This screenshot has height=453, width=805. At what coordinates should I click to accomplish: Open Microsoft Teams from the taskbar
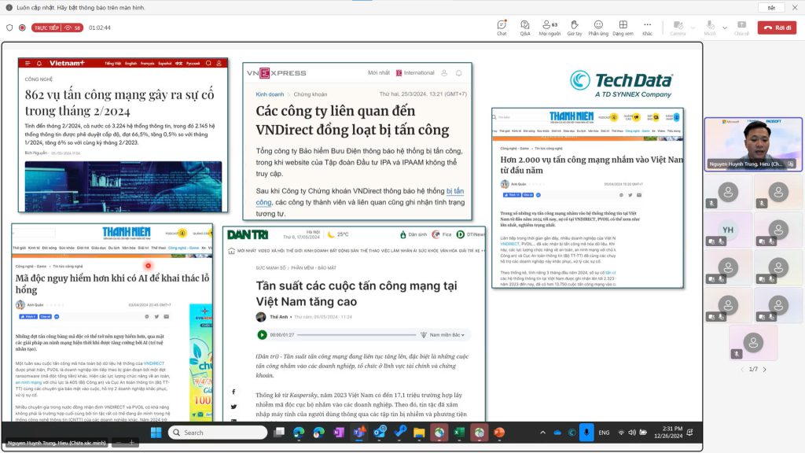click(x=359, y=433)
